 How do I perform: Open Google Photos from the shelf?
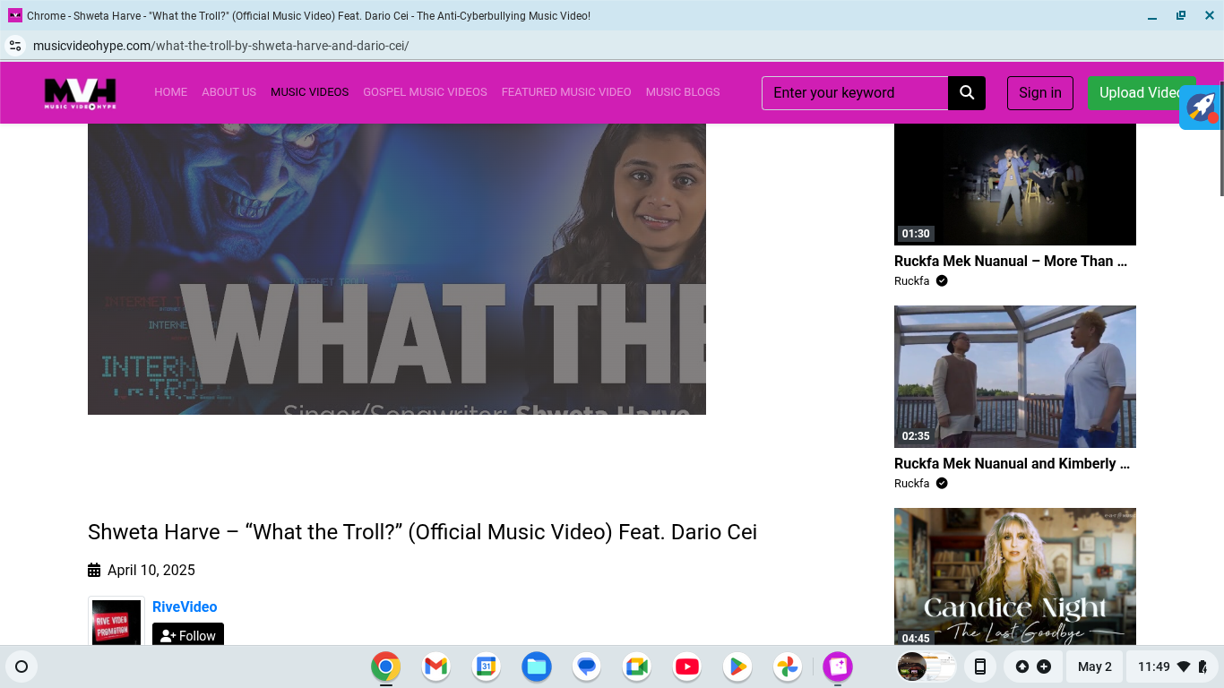(x=788, y=666)
